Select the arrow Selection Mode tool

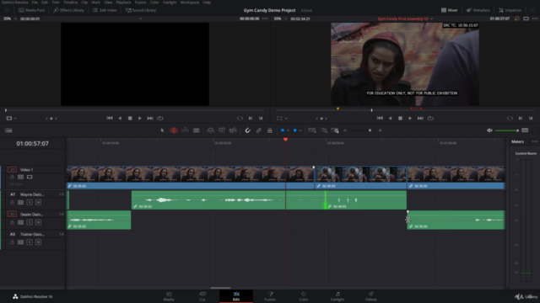162,130
